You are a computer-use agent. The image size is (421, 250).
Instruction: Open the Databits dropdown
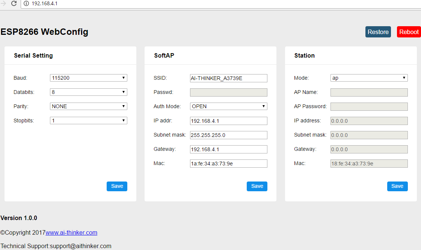(89, 92)
